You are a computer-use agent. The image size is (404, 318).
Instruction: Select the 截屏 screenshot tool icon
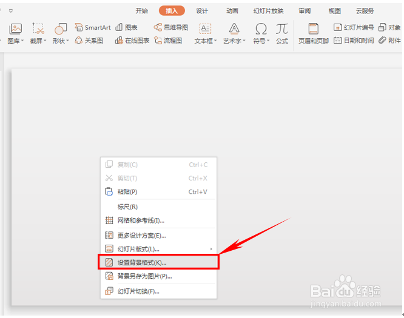click(38, 29)
